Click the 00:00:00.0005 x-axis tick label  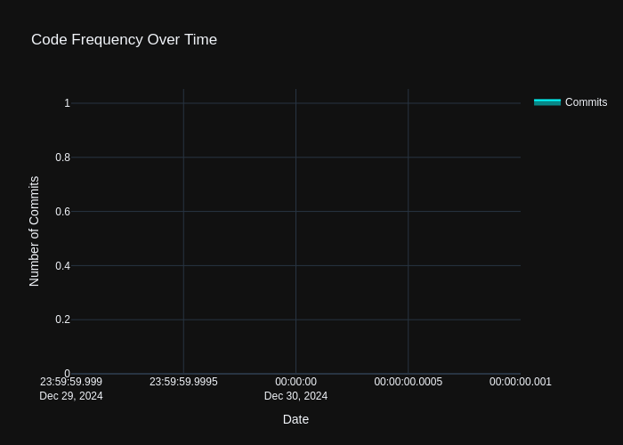pyautogui.click(x=408, y=382)
